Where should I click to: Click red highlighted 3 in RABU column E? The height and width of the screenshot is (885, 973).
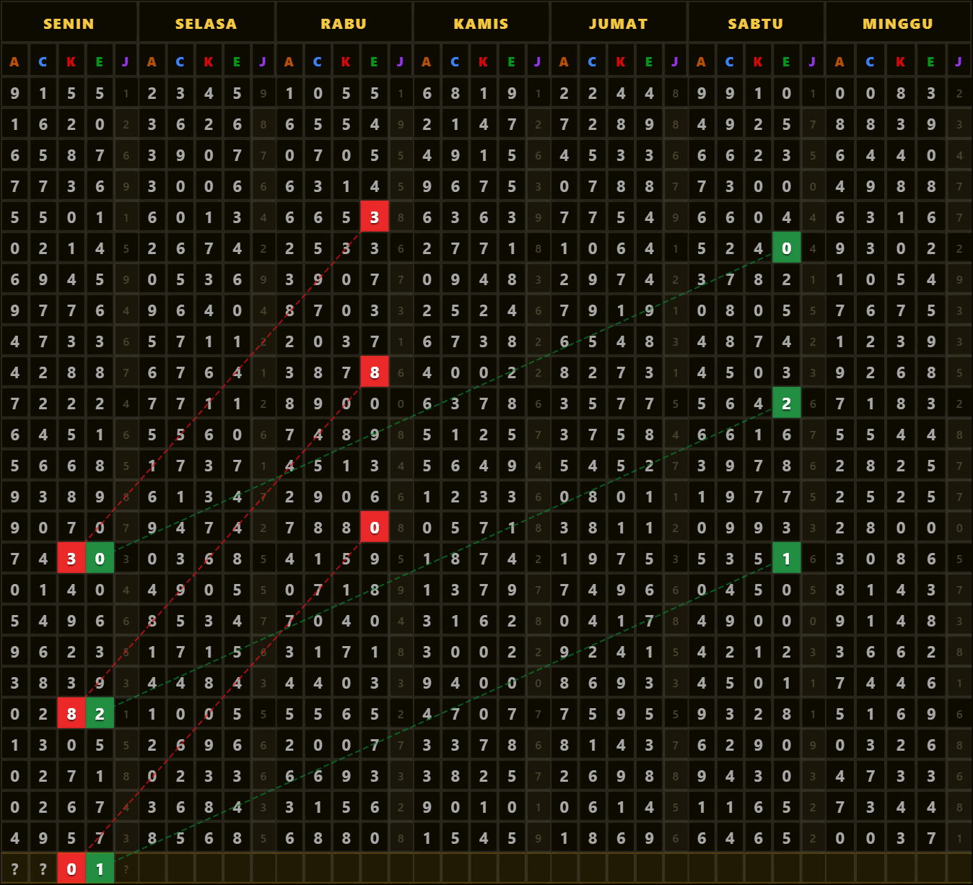click(374, 217)
